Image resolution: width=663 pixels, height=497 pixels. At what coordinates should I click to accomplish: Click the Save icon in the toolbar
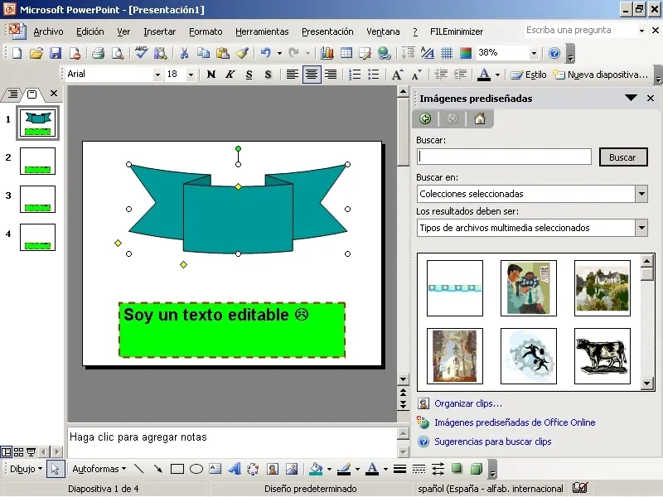[55, 53]
